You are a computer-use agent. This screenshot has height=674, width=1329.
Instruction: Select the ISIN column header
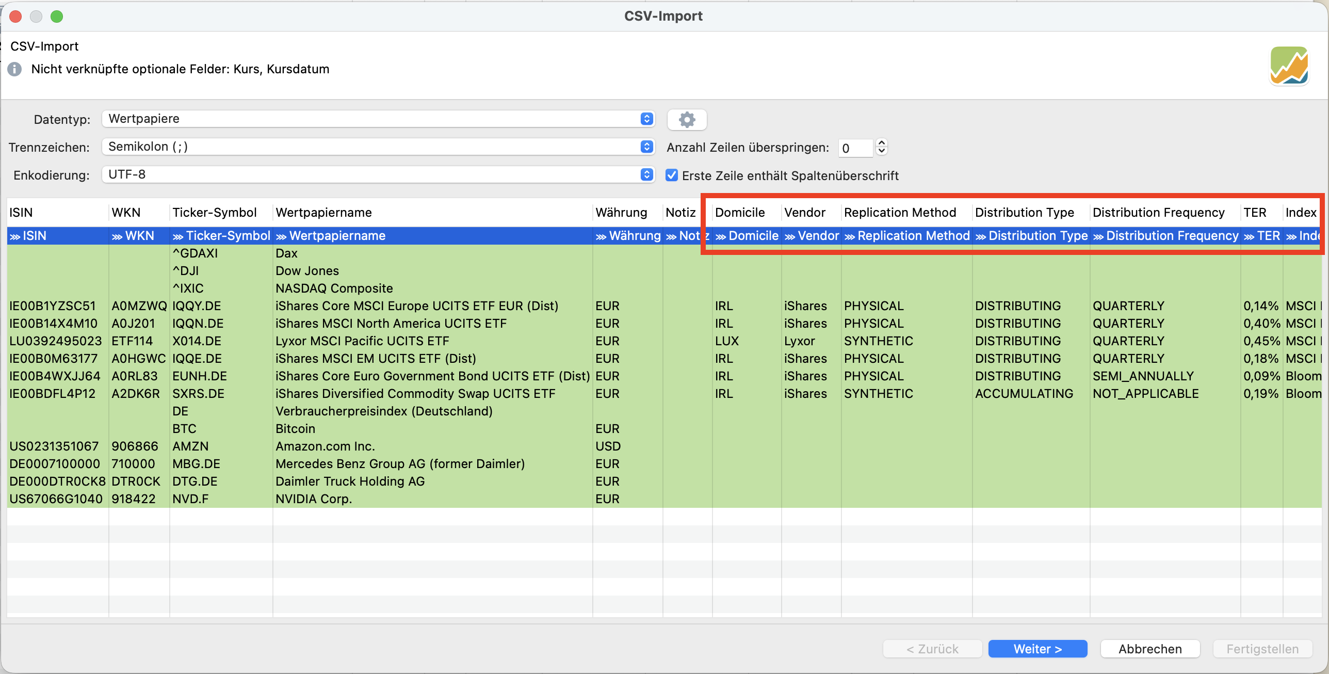(x=58, y=213)
